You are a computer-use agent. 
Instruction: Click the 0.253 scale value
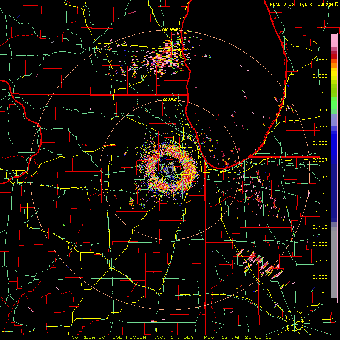click(x=320, y=277)
